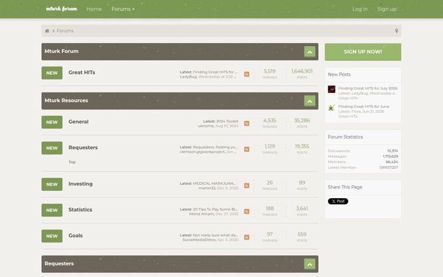Screen dimensions: 443x277
Task: Click Sign up in top navigation
Action: [x=387, y=9]
